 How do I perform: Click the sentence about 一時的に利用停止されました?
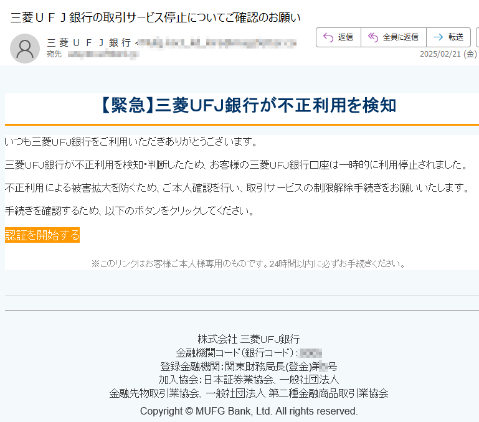click(237, 165)
